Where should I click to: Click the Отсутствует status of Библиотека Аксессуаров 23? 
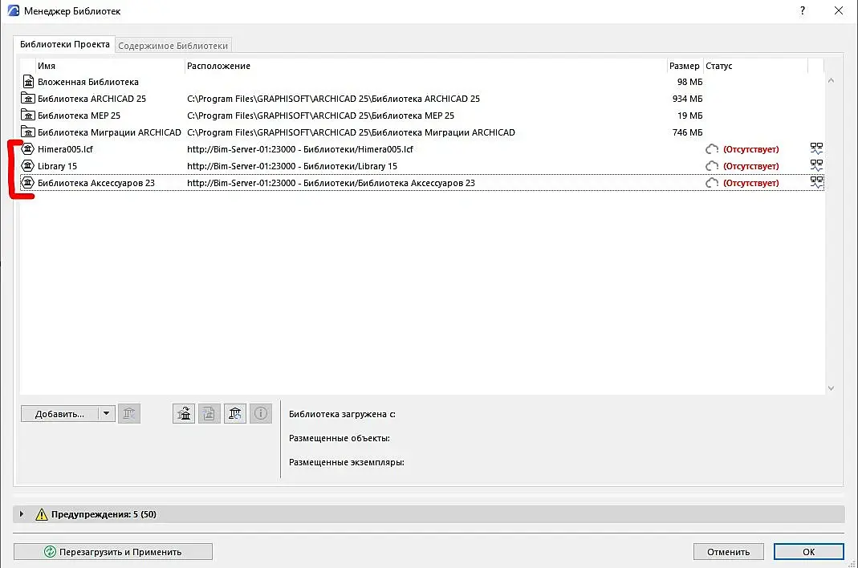click(750, 183)
